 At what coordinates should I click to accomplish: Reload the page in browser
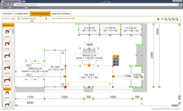pos(8,5)
